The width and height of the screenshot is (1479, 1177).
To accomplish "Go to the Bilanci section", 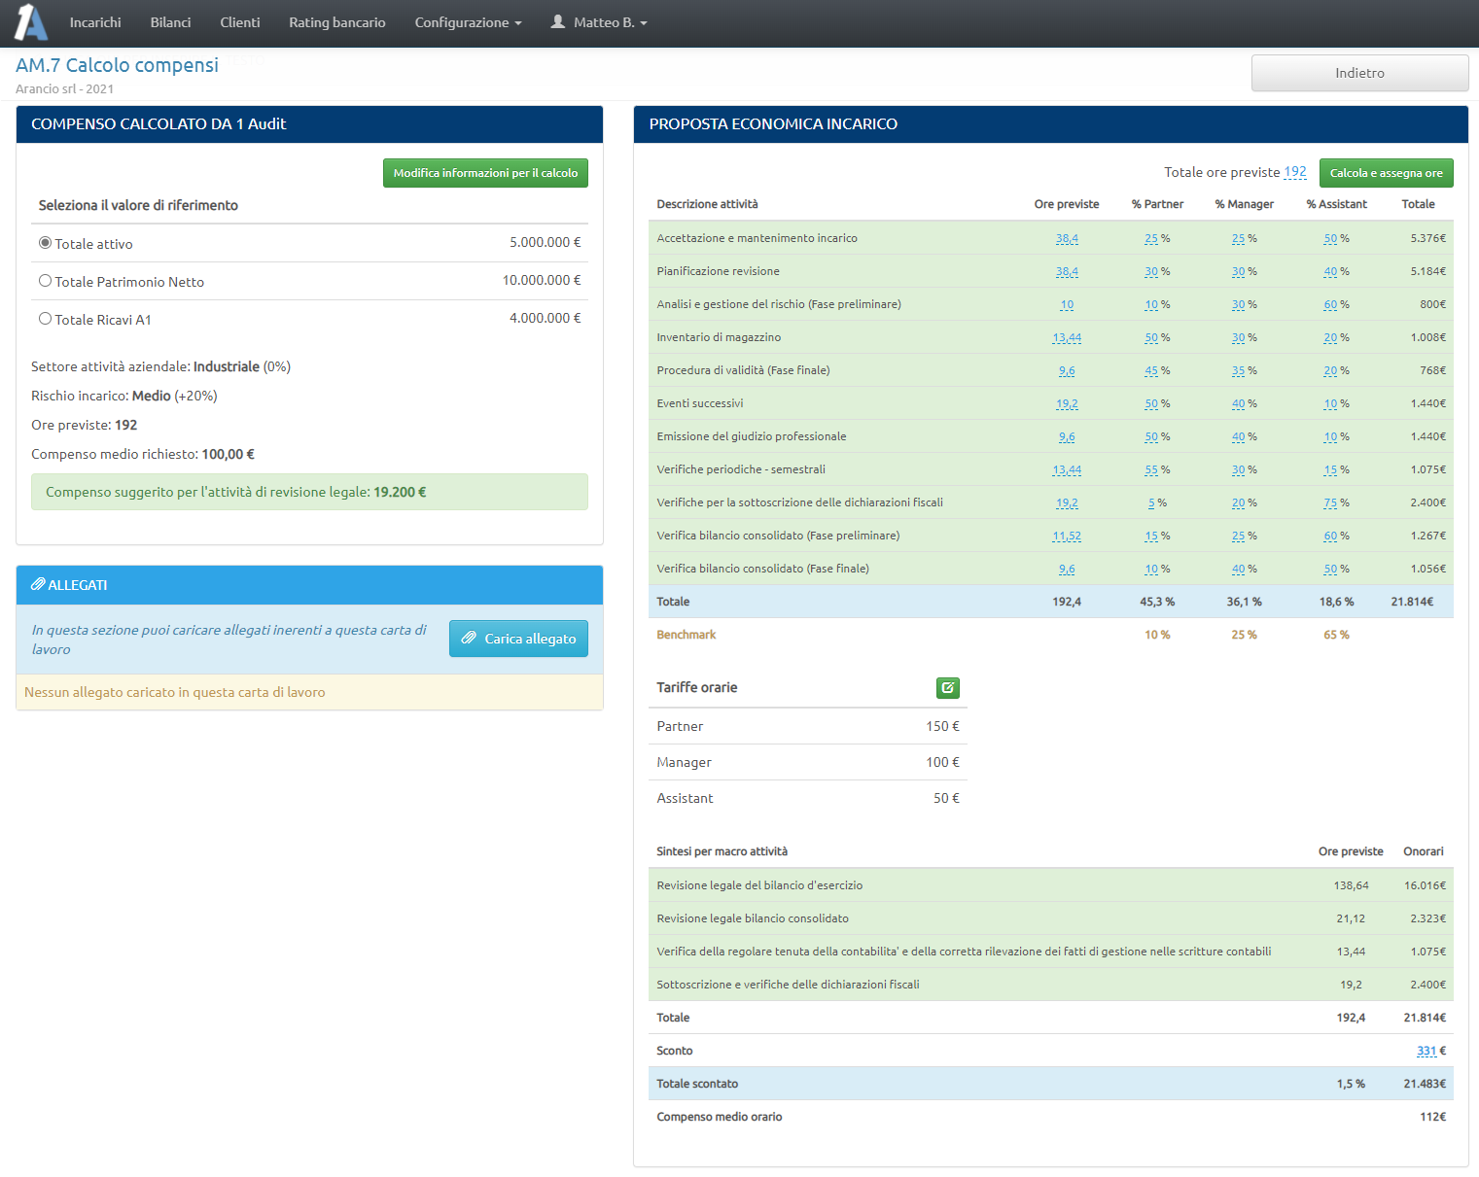I will coord(170,22).
